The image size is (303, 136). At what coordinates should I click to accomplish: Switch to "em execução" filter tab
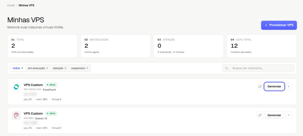click(38, 68)
